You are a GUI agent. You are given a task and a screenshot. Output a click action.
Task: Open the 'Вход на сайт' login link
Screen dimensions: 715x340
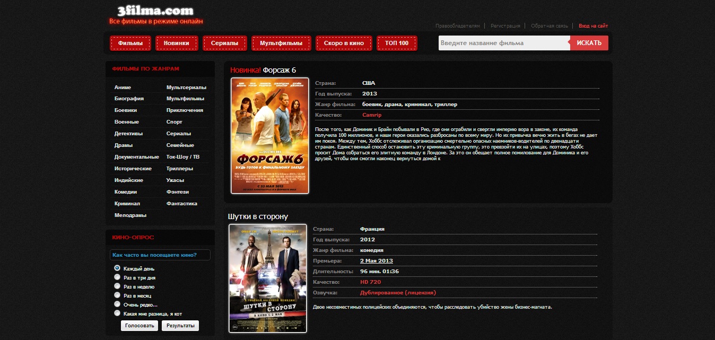click(x=594, y=26)
